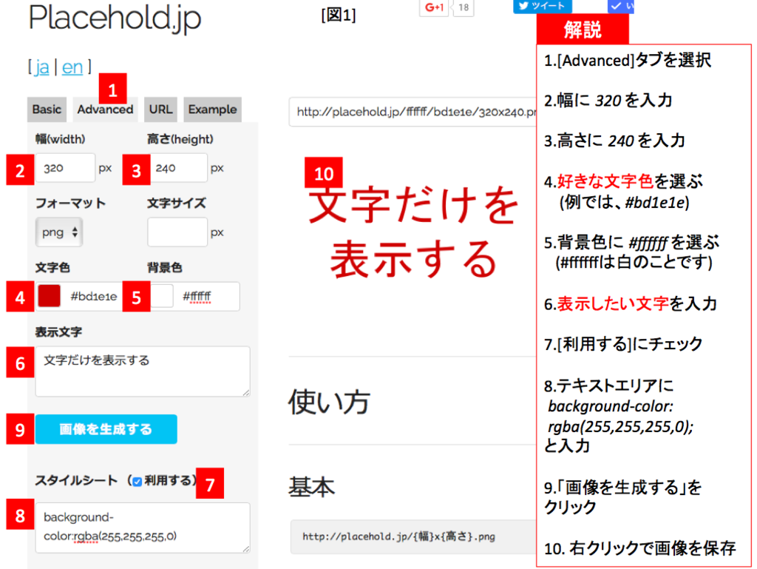Click the 使い方 heading
The width and height of the screenshot is (757, 569).
(329, 402)
